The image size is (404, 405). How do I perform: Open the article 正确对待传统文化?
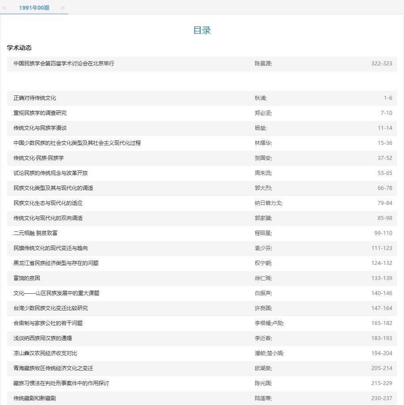tap(34, 98)
